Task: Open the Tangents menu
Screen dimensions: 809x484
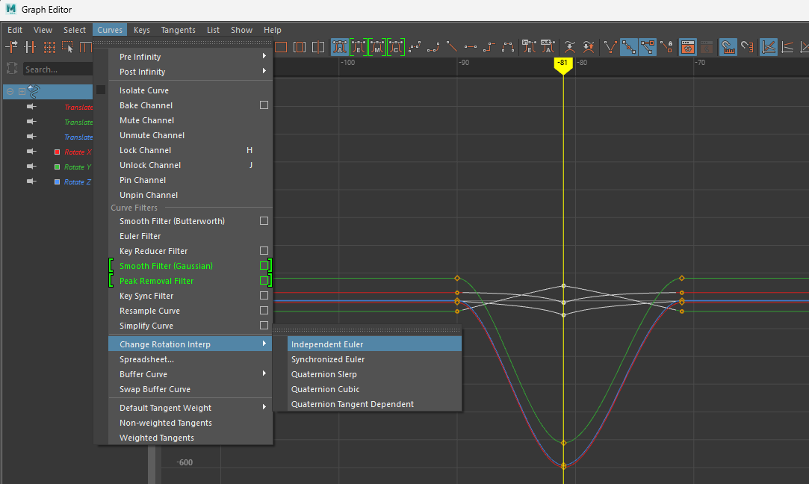Action: (178, 30)
